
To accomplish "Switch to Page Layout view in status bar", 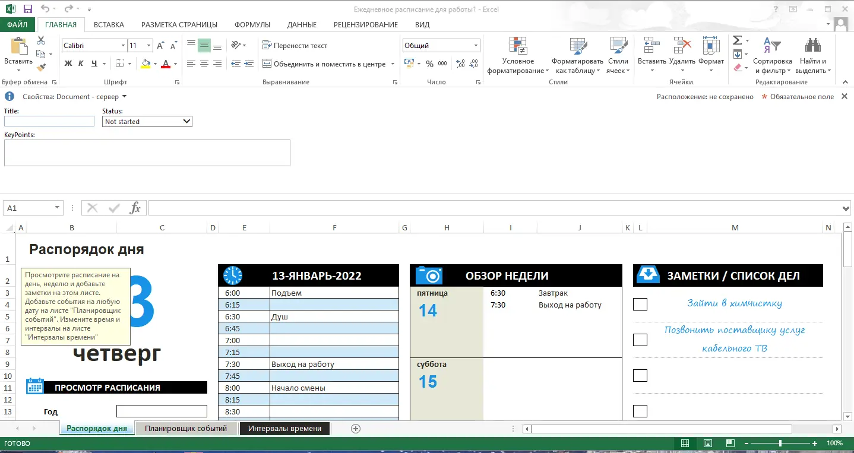I will coord(708,443).
